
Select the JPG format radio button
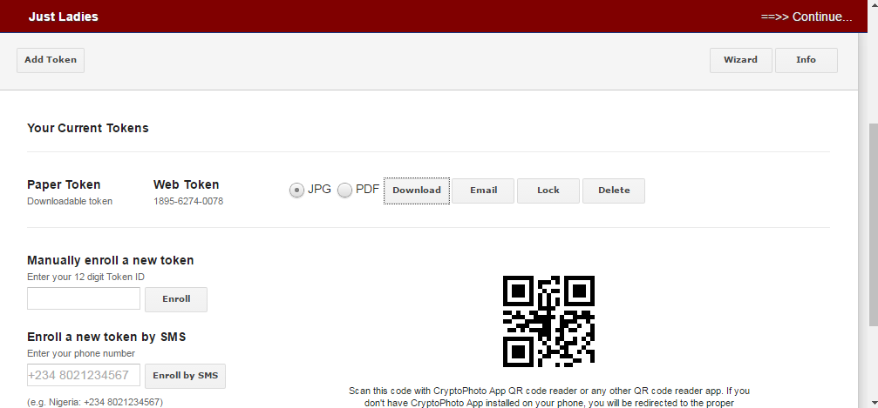coord(296,190)
